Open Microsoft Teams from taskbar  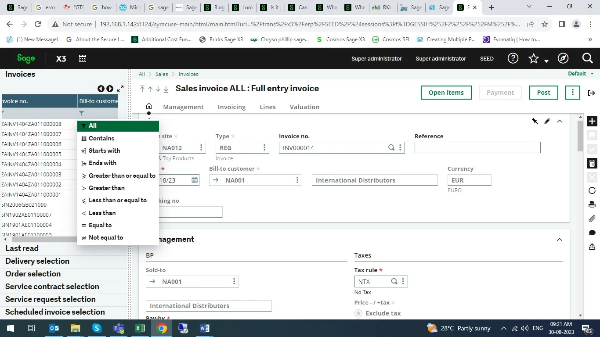click(x=119, y=328)
